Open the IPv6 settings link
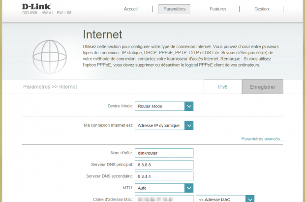The image size is (305, 202). pyautogui.click(x=222, y=87)
